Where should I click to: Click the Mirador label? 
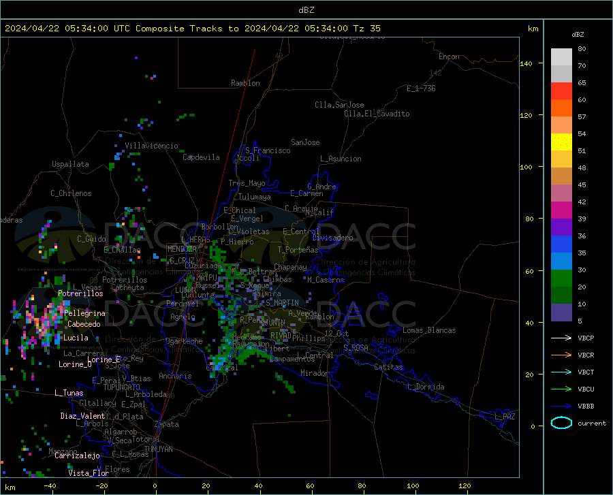[x=314, y=374]
